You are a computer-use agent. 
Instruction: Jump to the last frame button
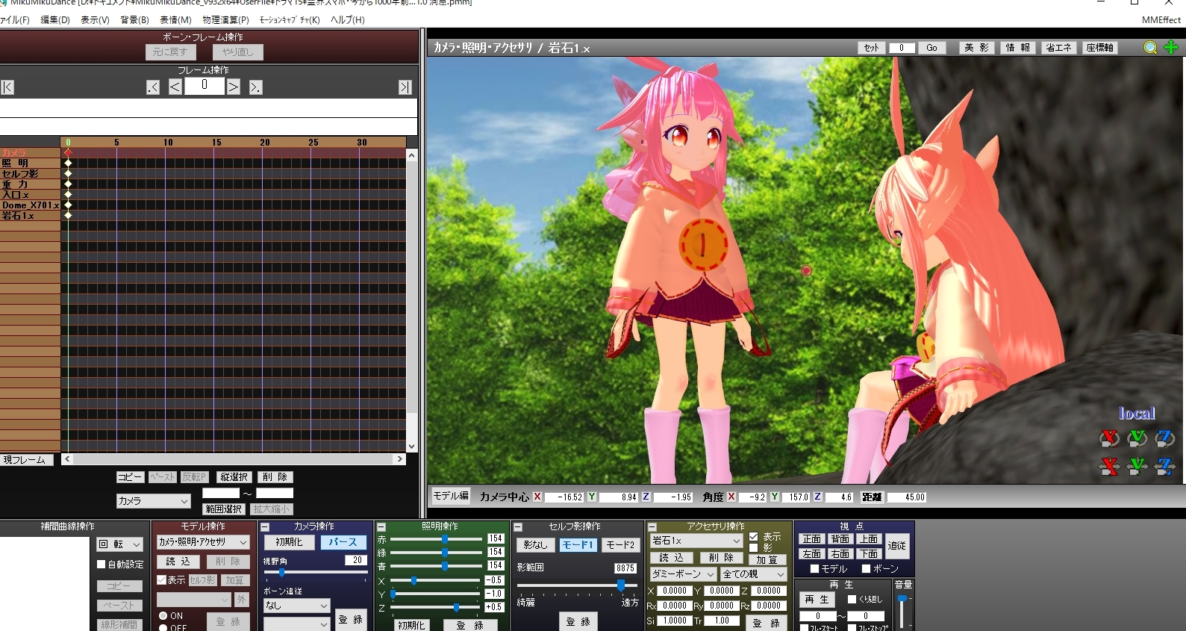click(405, 87)
